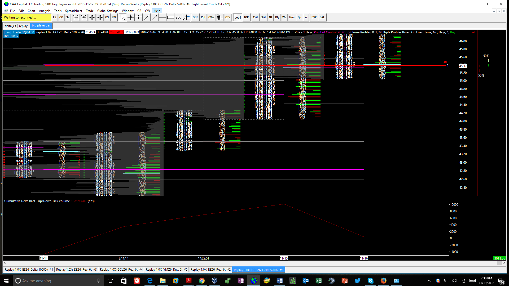509x286 pixels.
Task: Select the line drawing tool
Action: click(147, 17)
